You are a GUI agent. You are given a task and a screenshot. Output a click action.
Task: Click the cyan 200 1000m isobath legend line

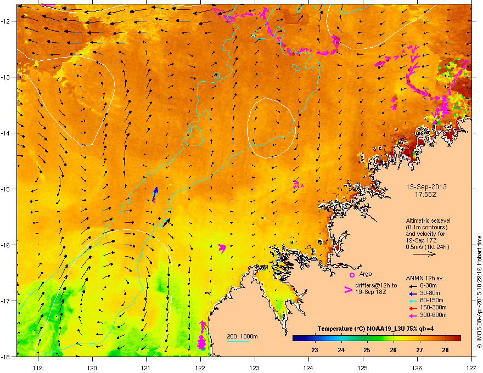coord(238,341)
